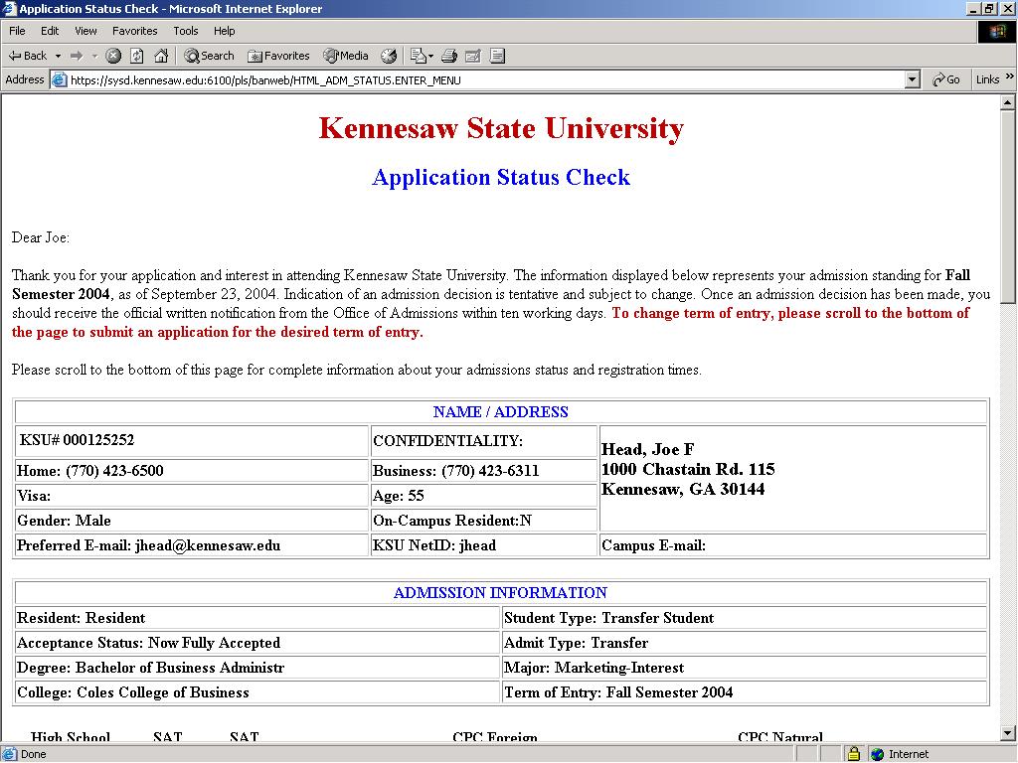Image resolution: width=1018 pixels, height=763 pixels.
Task: Click the Windows logo throbber icon
Action: point(996,31)
